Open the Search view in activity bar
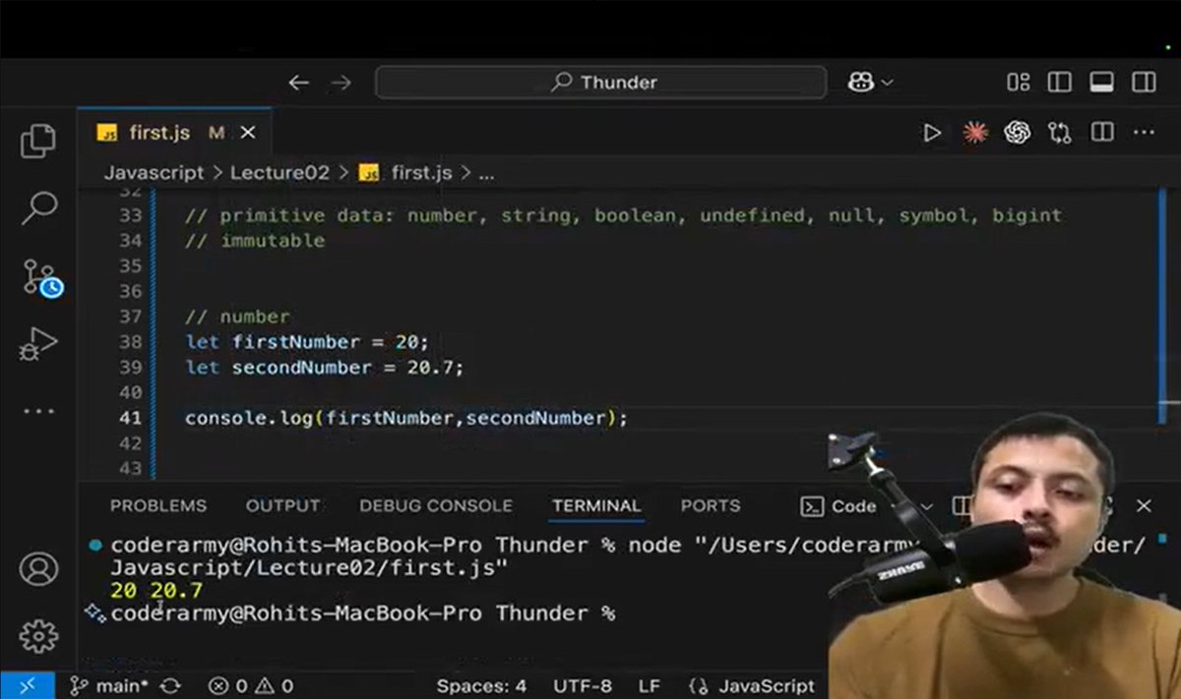 tap(39, 207)
